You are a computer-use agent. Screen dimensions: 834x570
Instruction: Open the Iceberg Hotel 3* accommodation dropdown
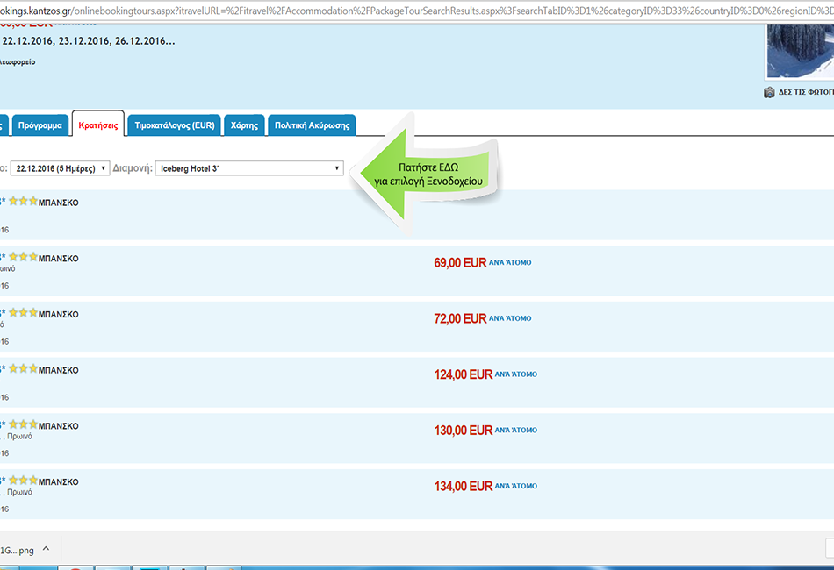tap(249, 168)
